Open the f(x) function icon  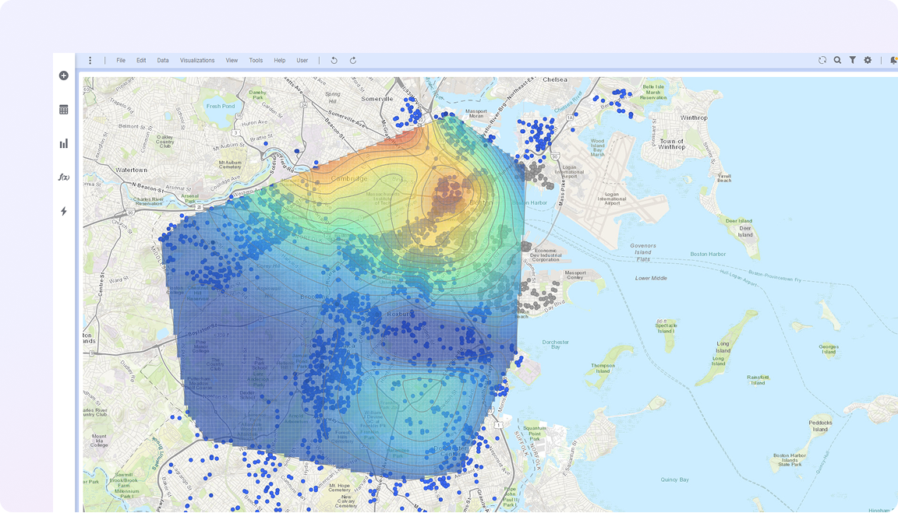point(64,177)
